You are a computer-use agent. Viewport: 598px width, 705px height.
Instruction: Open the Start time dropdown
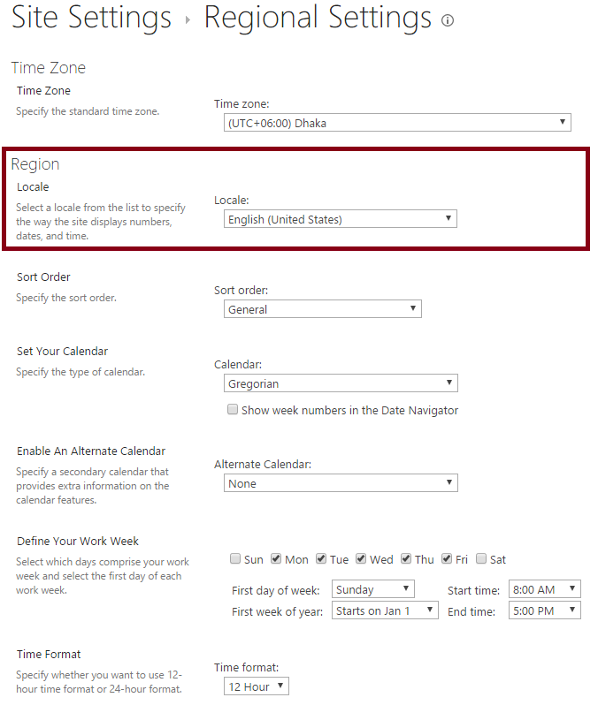pos(545,589)
